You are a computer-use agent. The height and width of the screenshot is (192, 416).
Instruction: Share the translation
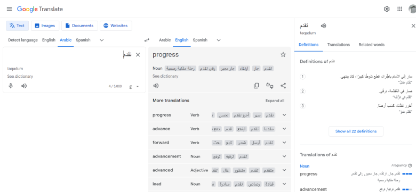coord(283,86)
